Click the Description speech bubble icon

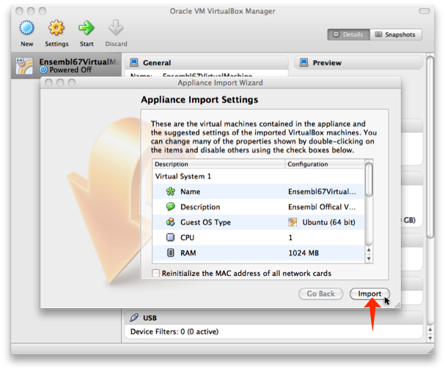point(171,207)
